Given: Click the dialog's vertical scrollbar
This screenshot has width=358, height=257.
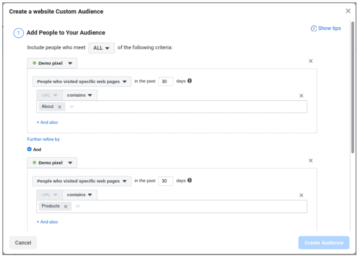Looking at the screenshot, I should tap(353, 87).
